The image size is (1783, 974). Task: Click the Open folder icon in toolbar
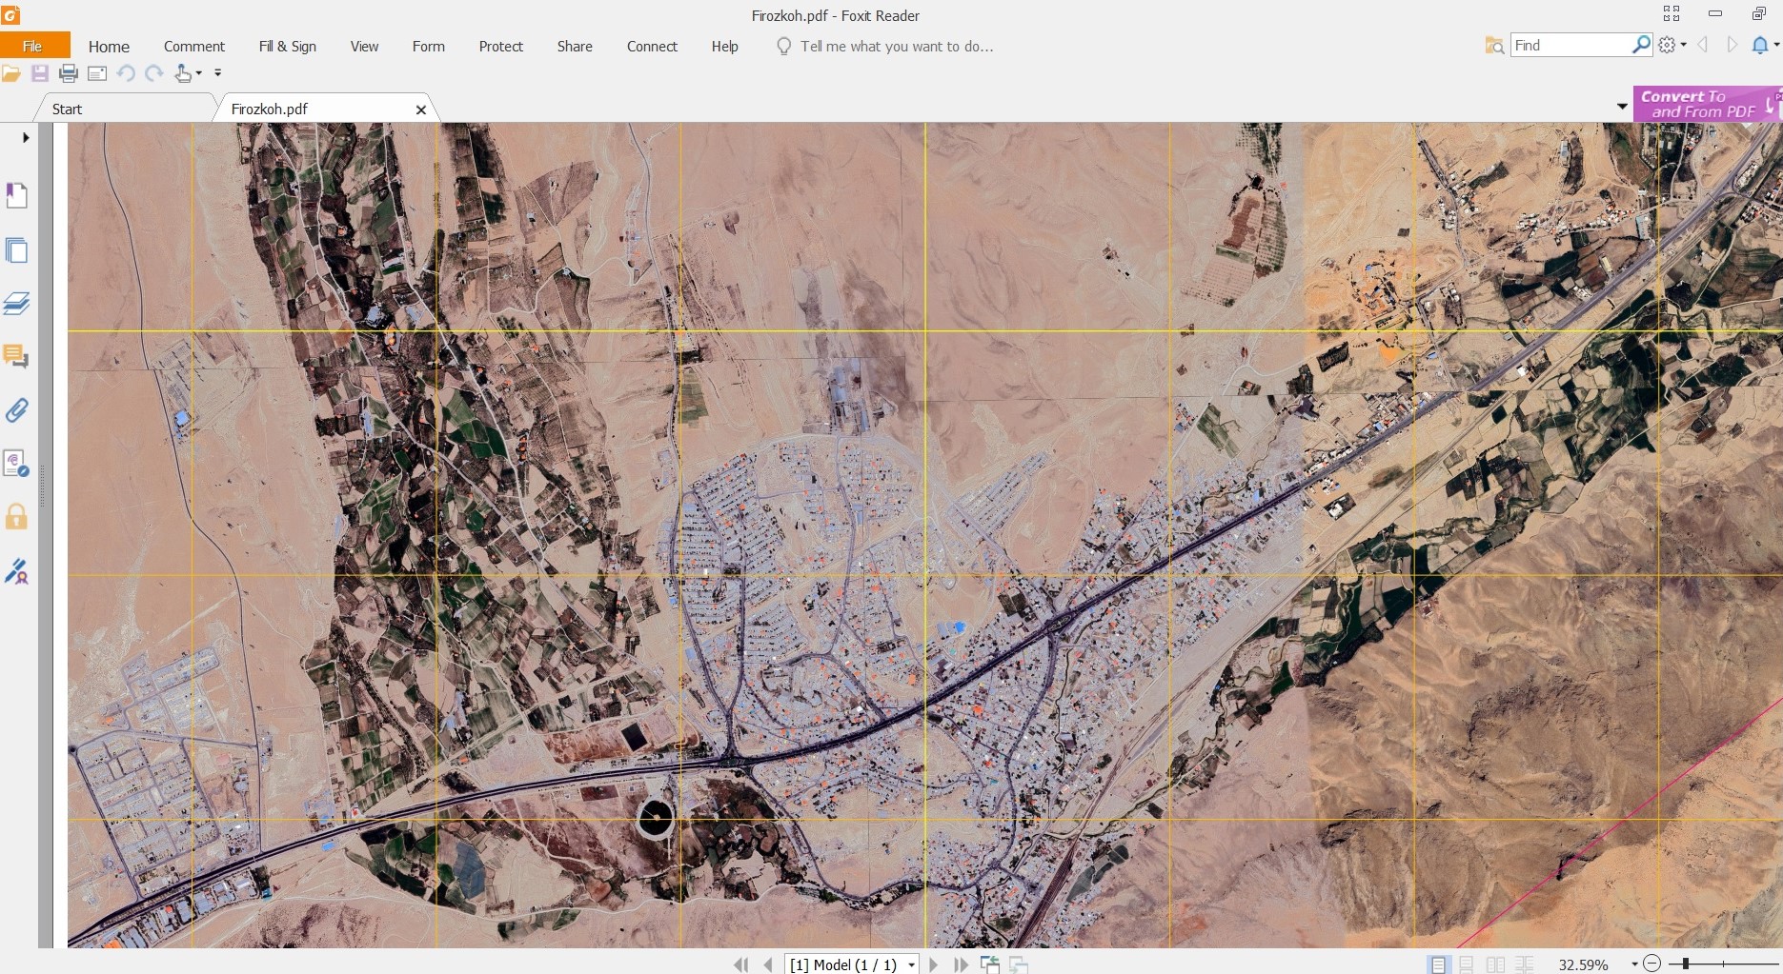tap(11, 73)
